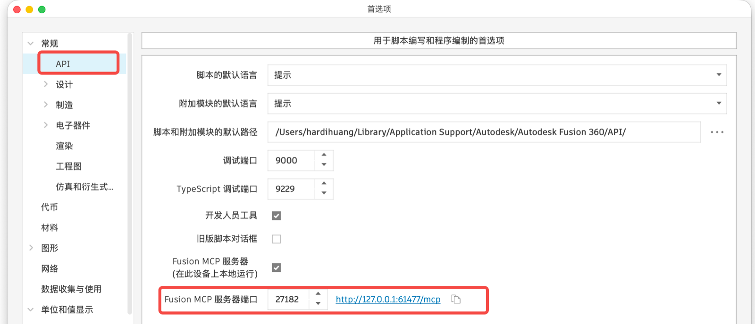755x324 pixels.
Task: Select the 数据收集与使用 preferences item
Action: [71, 289]
